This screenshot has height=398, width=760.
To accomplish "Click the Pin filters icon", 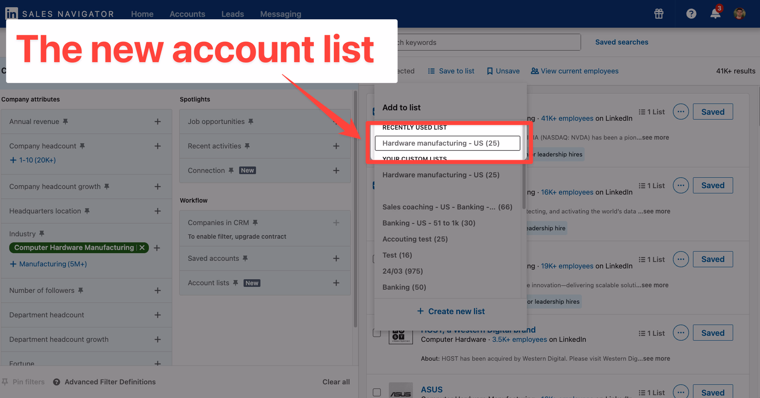I will pos(5,382).
